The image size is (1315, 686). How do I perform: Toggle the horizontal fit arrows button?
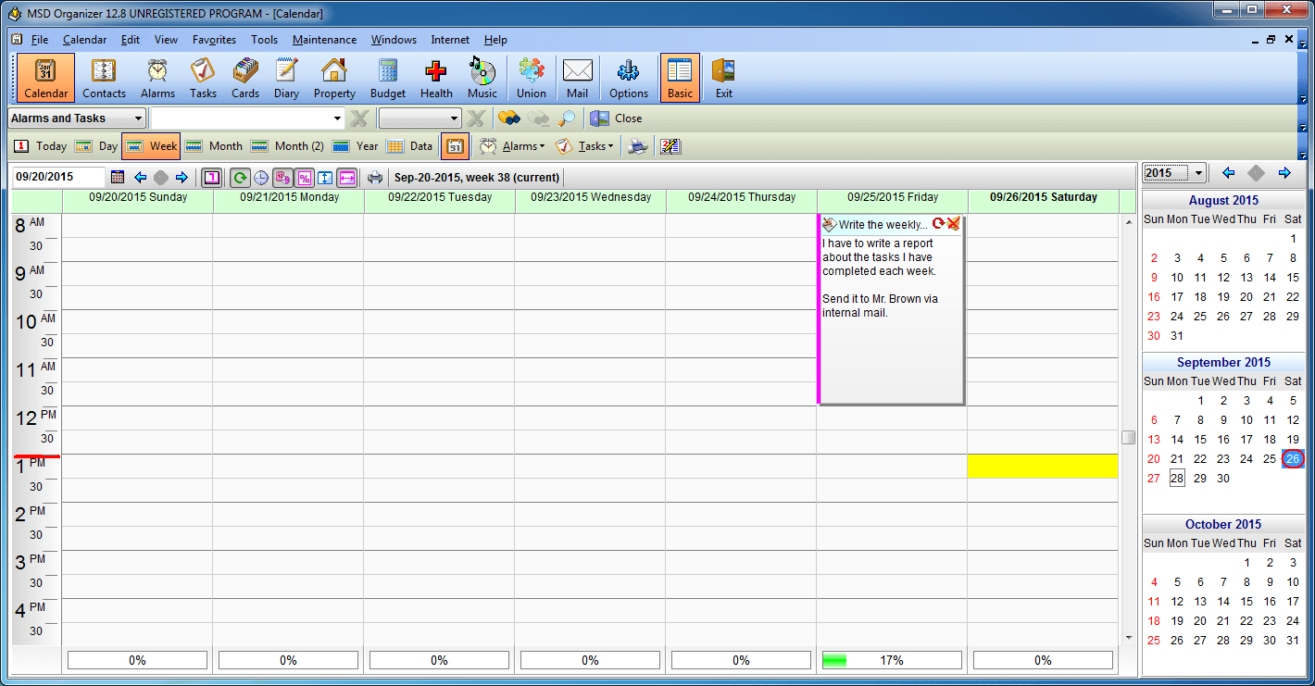pyautogui.click(x=347, y=177)
